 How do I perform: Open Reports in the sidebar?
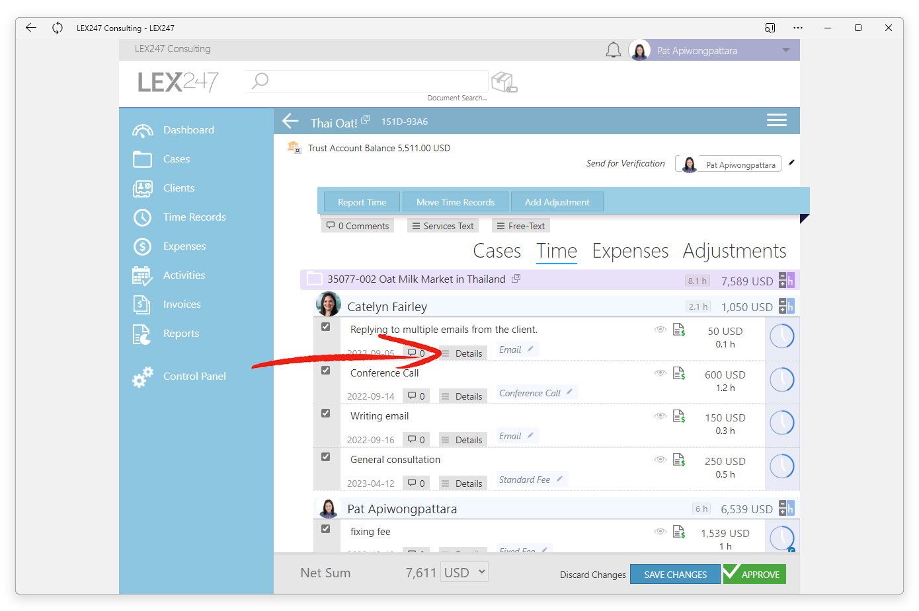(x=166, y=334)
